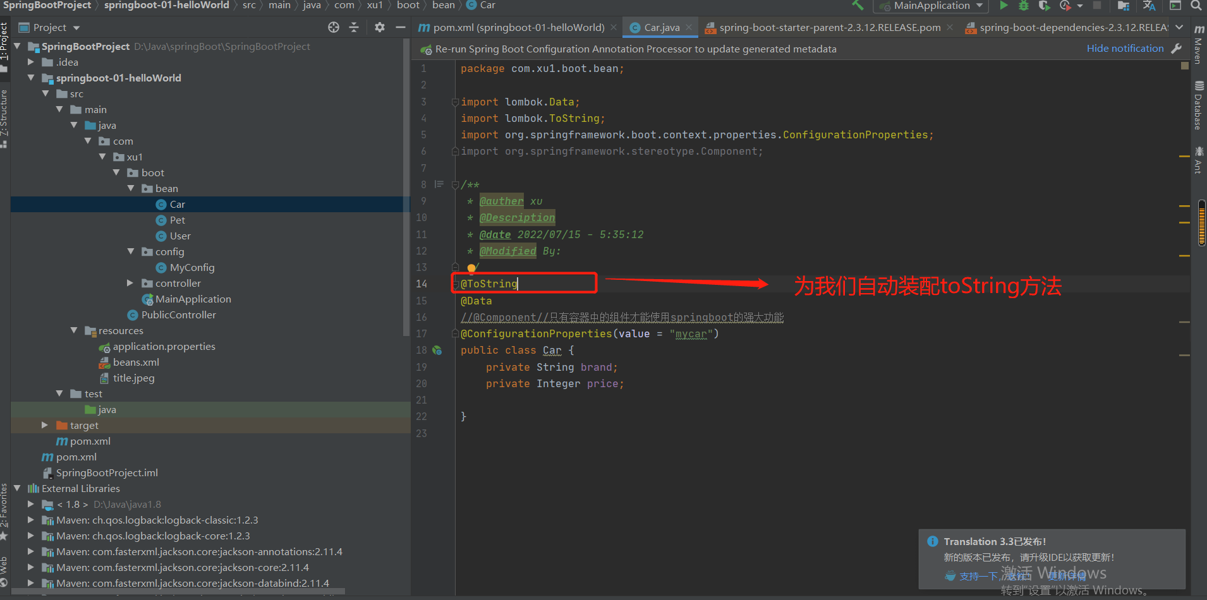Close the spring-boot-starter-parent pom tab
1207x600 pixels.
point(950,27)
